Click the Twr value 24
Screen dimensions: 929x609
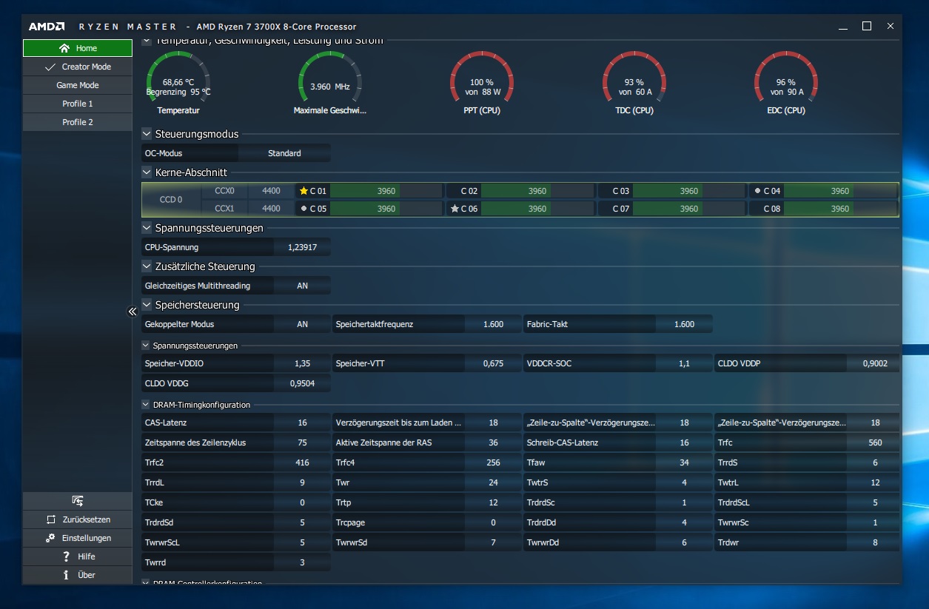[x=493, y=482]
